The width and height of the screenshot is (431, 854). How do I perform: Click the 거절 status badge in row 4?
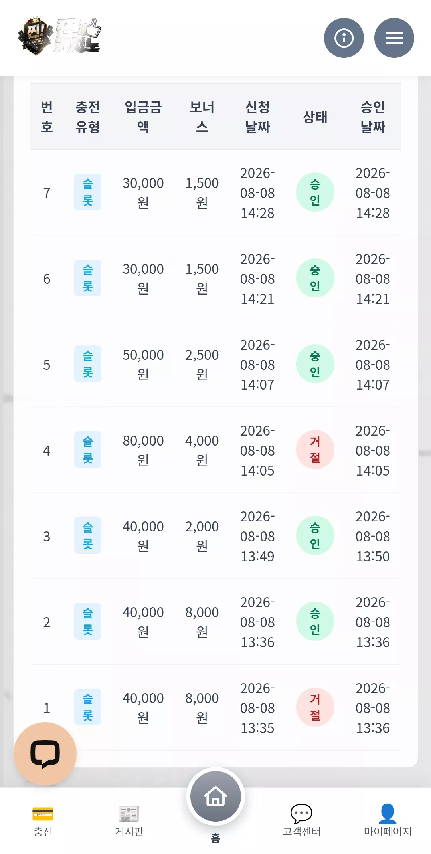pyautogui.click(x=315, y=450)
